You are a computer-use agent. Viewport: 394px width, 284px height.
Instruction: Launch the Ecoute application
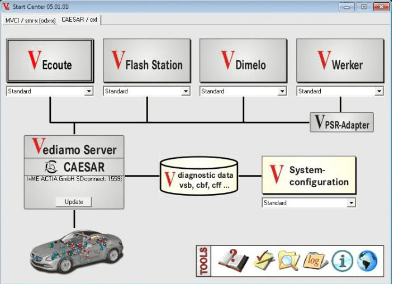pos(50,61)
